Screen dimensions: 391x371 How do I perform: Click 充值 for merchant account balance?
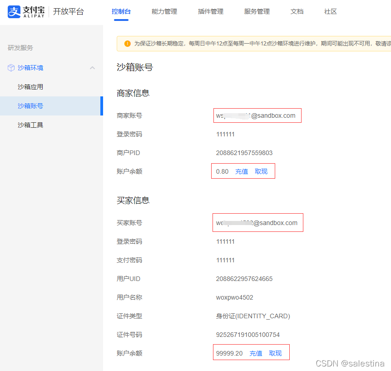pyautogui.click(x=242, y=171)
